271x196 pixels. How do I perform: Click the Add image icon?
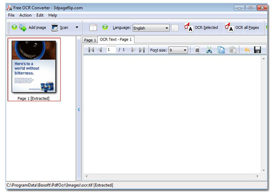23,28
